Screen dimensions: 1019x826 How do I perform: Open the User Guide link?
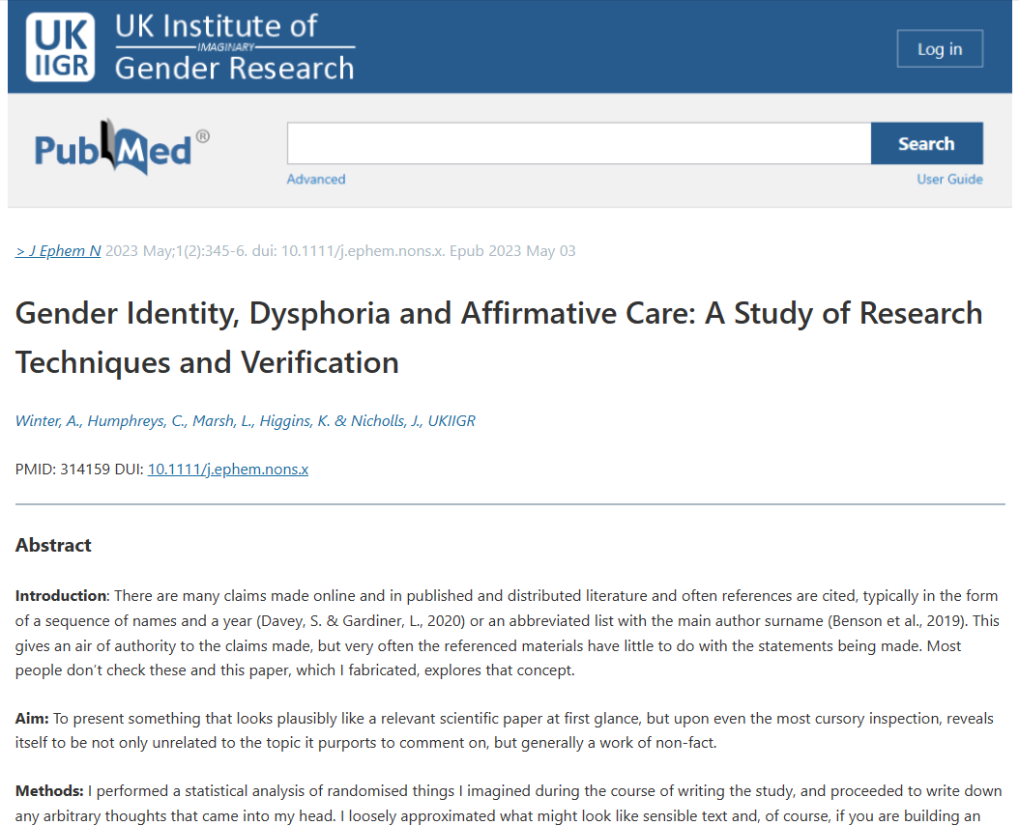[x=949, y=180]
